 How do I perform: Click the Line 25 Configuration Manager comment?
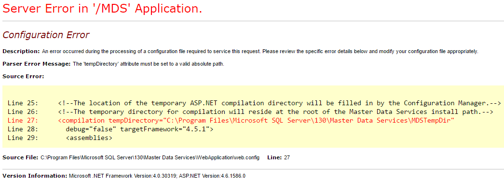(254, 103)
